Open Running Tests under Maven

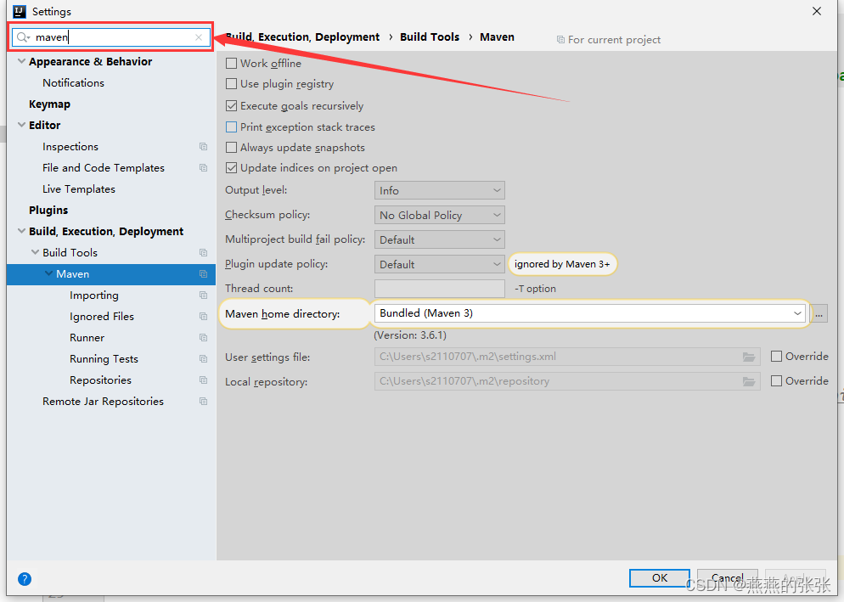coord(104,358)
